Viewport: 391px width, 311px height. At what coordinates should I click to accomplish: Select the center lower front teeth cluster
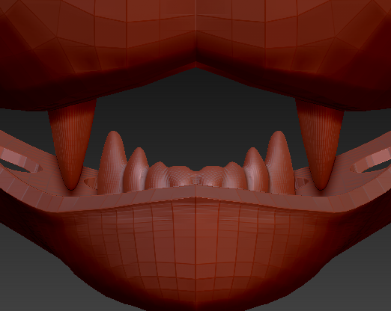pyautogui.click(x=195, y=176)
